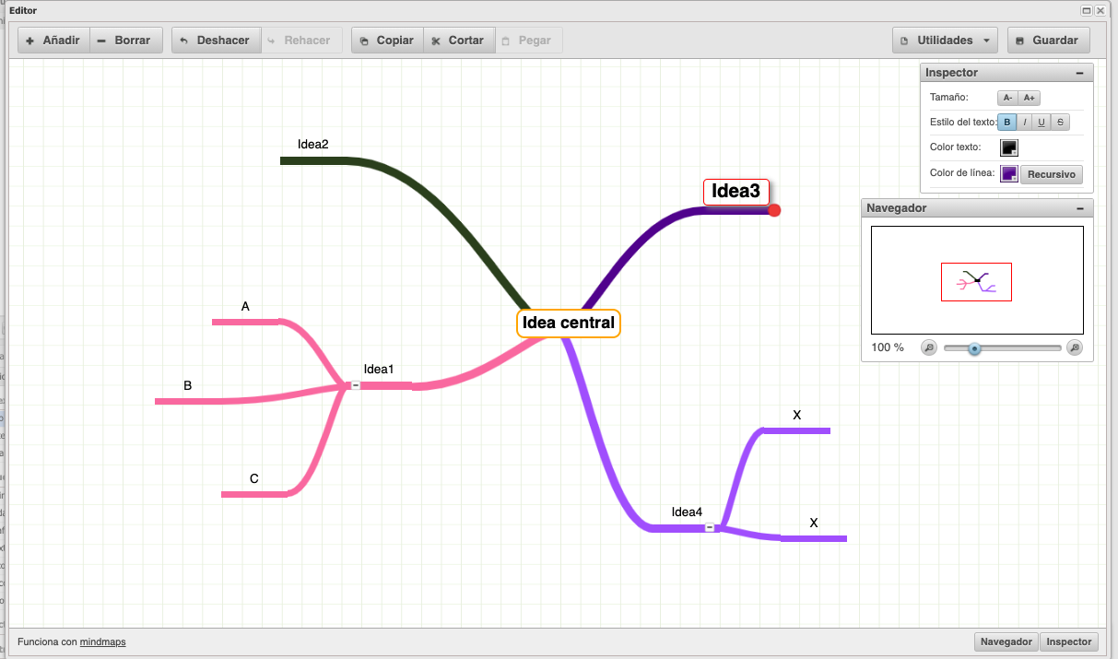The width and height of the screenshot is (1118, 659).
Task: Toggle Inspector panel from bottom bar
Action: (1068, 641)
